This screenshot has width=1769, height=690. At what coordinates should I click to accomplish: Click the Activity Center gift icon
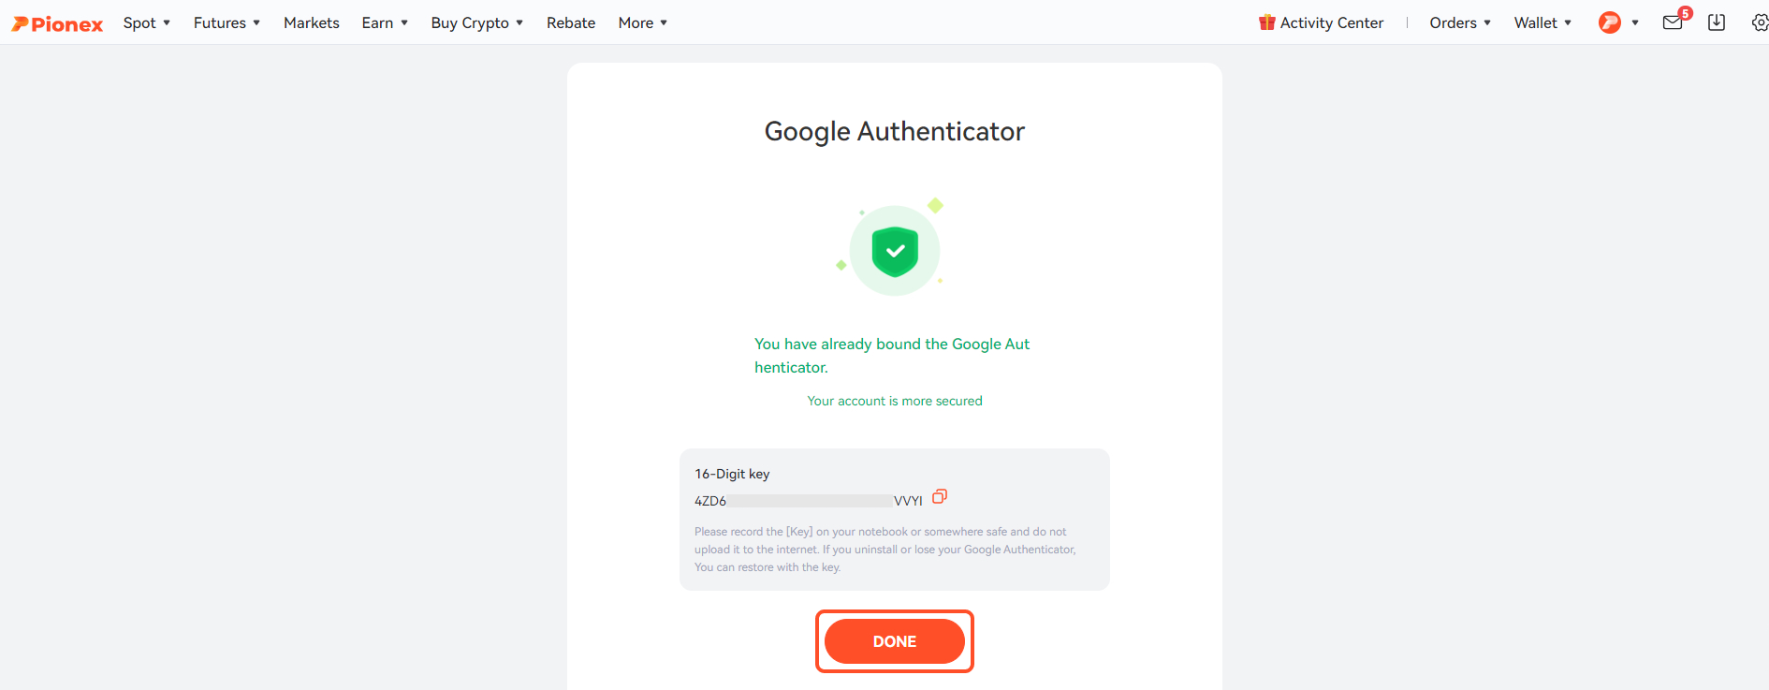pos(1267,22)
